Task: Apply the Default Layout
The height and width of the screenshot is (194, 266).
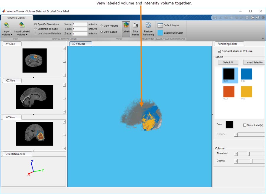Action: click(168, 25)
